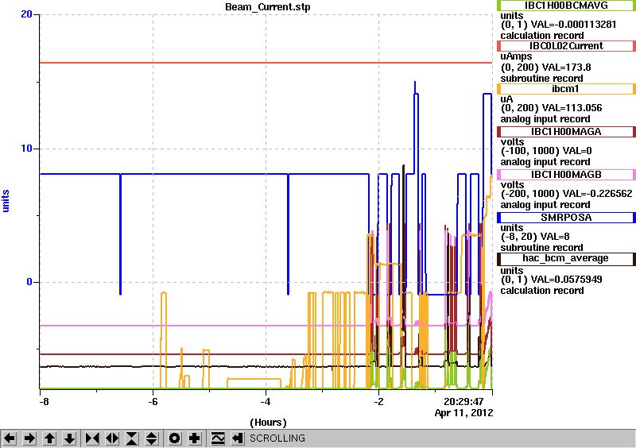Click 'volts' unit label under IBC1H00MAGB

coord(512,185)
